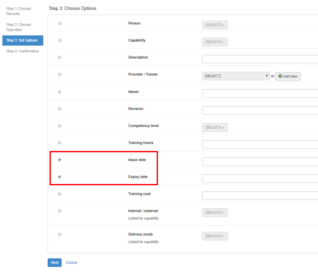Image resolution: width=318 pixels, height=272 pixels.
Task: Open the Competency level dropdown
Action: (x=215, y=128)
